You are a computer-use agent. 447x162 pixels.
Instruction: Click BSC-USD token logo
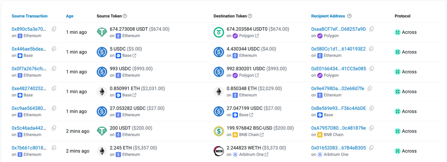219,131
